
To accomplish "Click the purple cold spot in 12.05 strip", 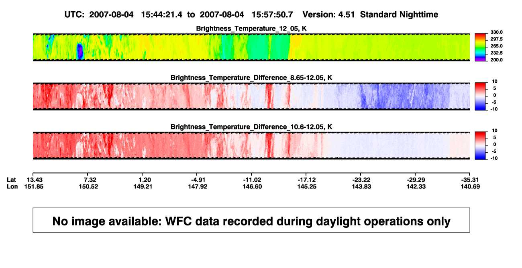I will tap(80, 51).
